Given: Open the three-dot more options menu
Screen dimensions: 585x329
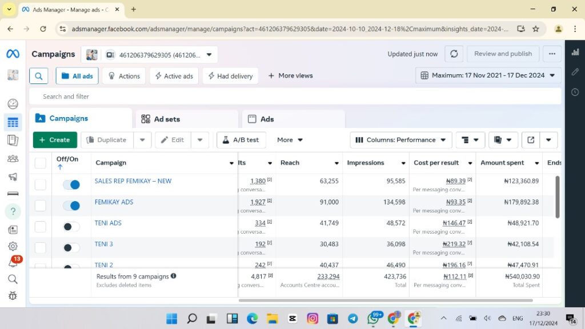Looking at the screenshot, I should pos(552,54).
